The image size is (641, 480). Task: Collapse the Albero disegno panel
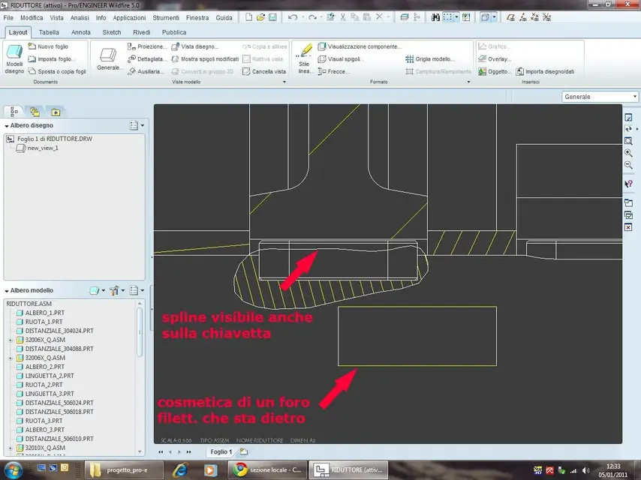7,126
